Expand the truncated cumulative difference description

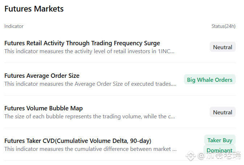(x=91, y=149)
